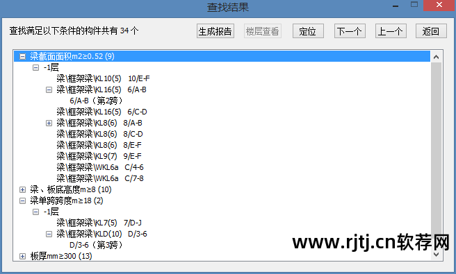Go to previous result with 上一个
456x274 pixels.
(x=391, y=31)
